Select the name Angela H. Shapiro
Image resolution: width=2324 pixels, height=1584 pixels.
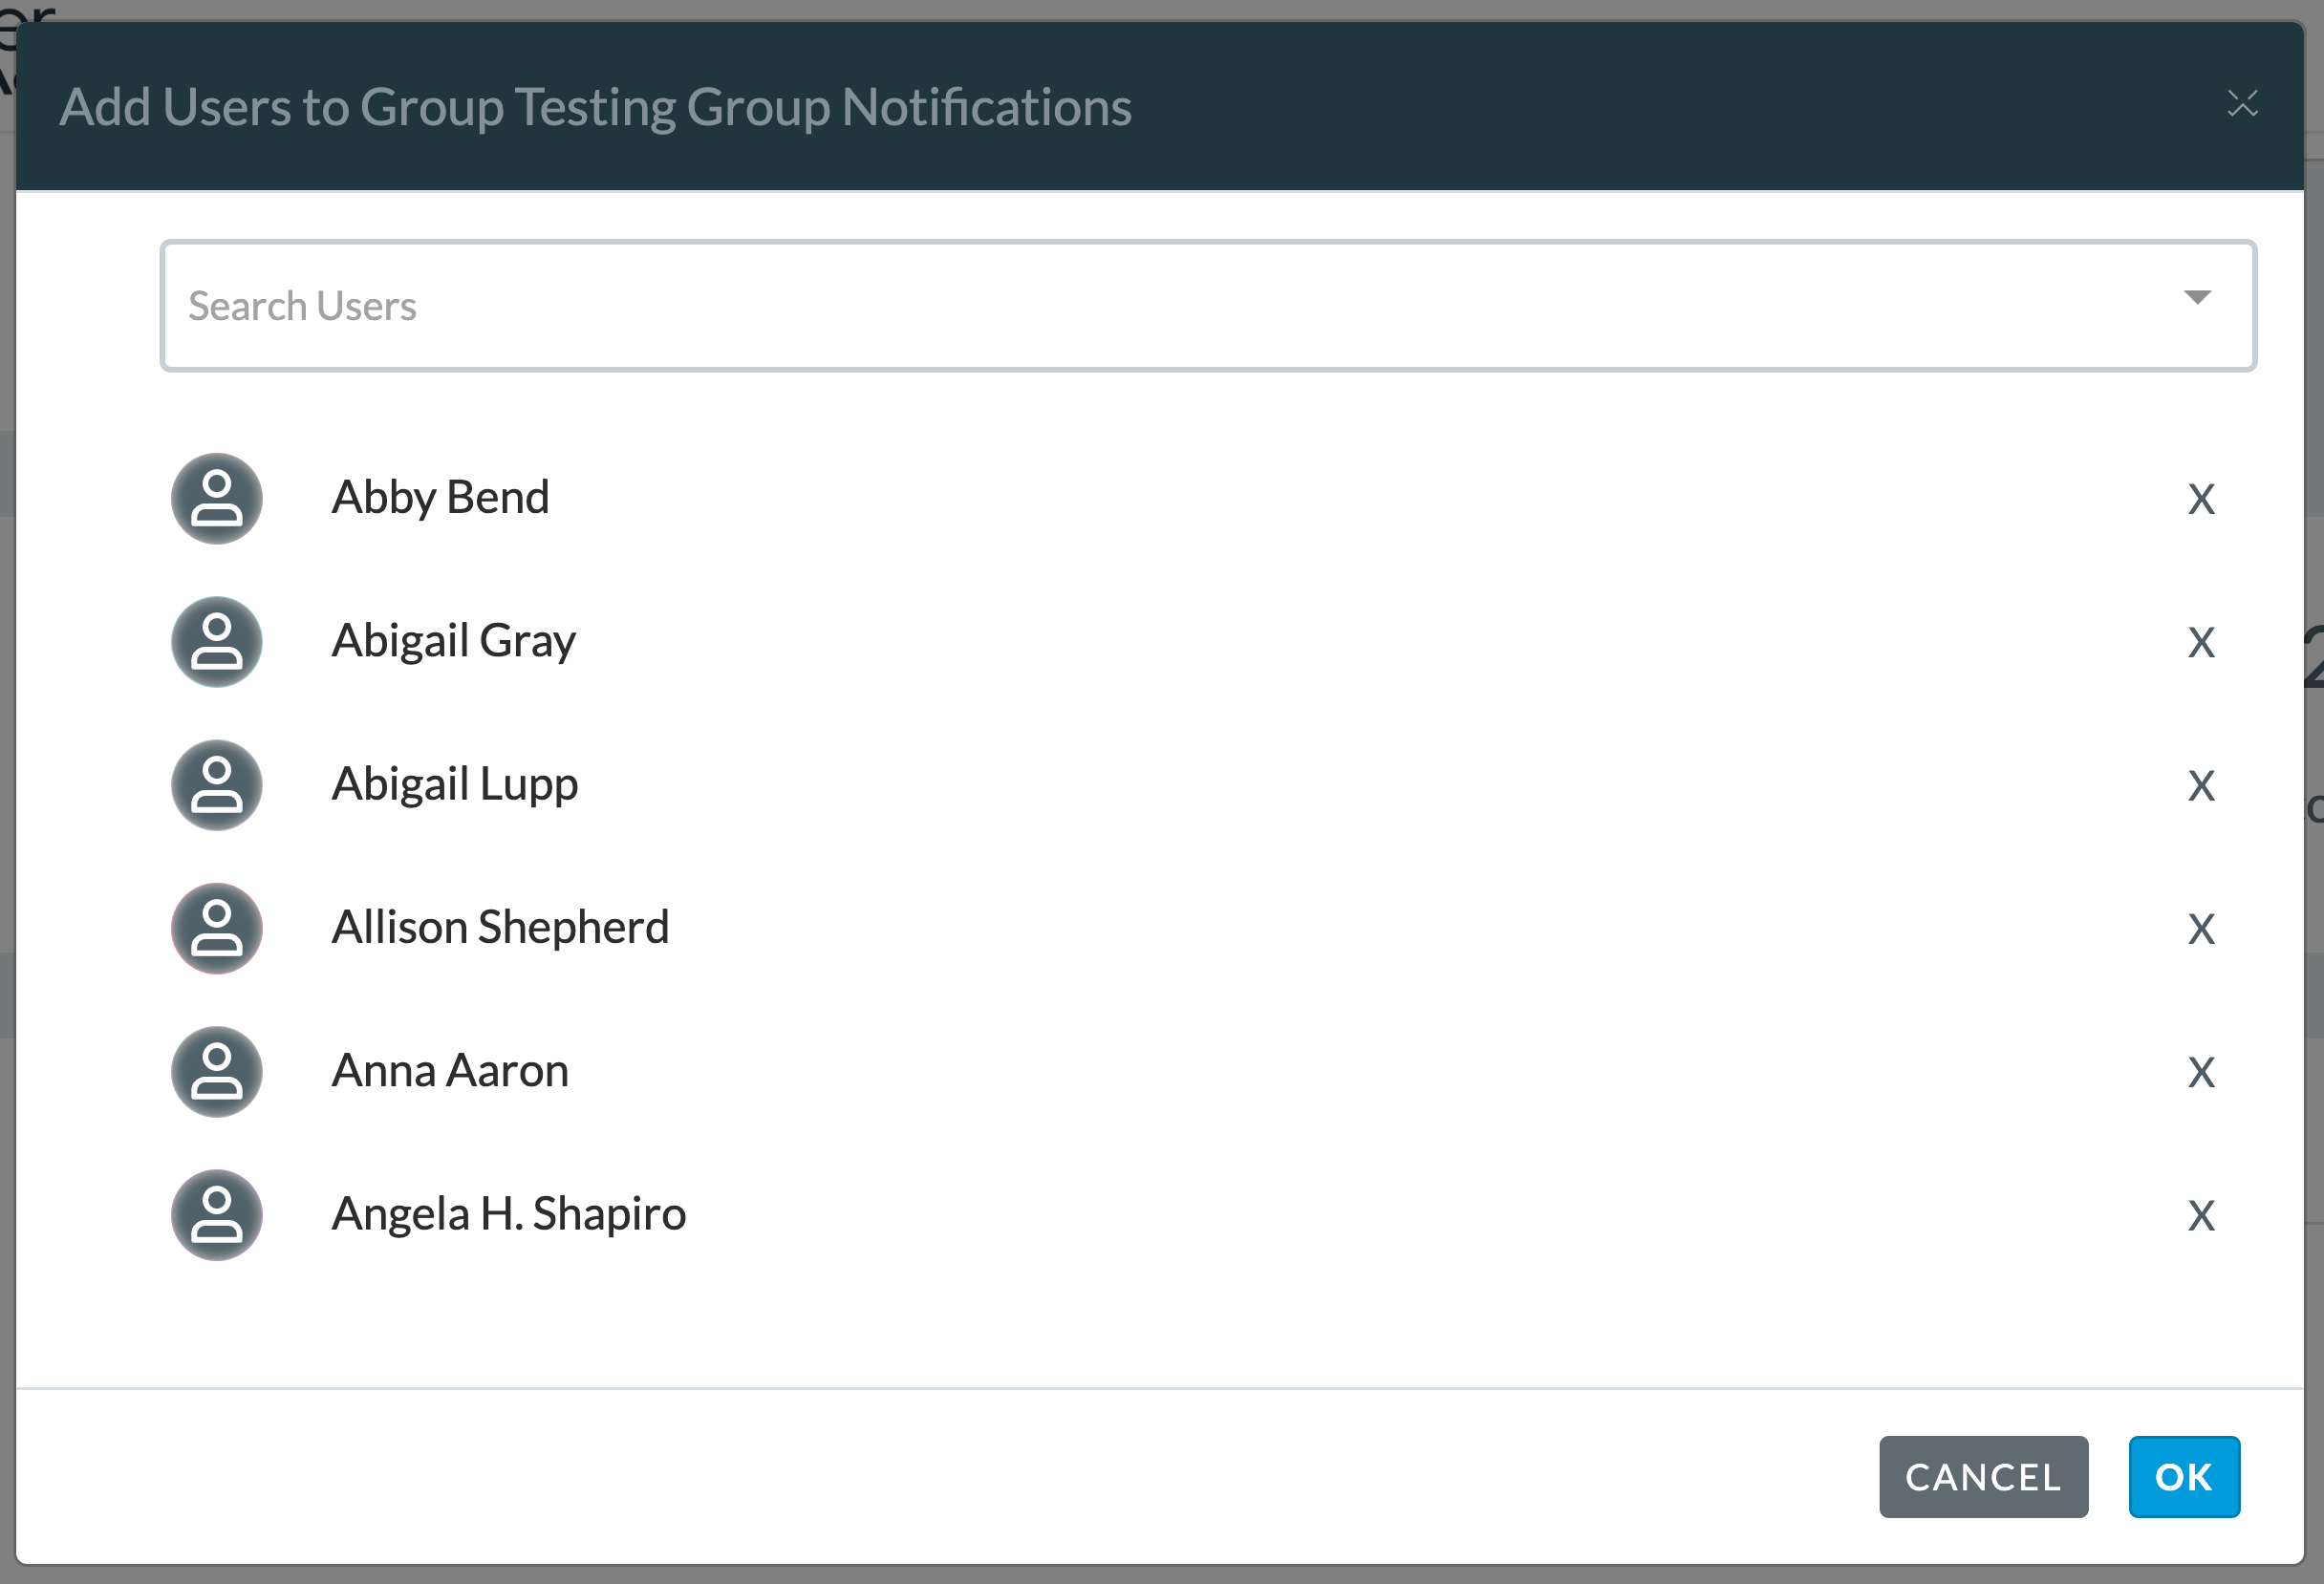509,1214
